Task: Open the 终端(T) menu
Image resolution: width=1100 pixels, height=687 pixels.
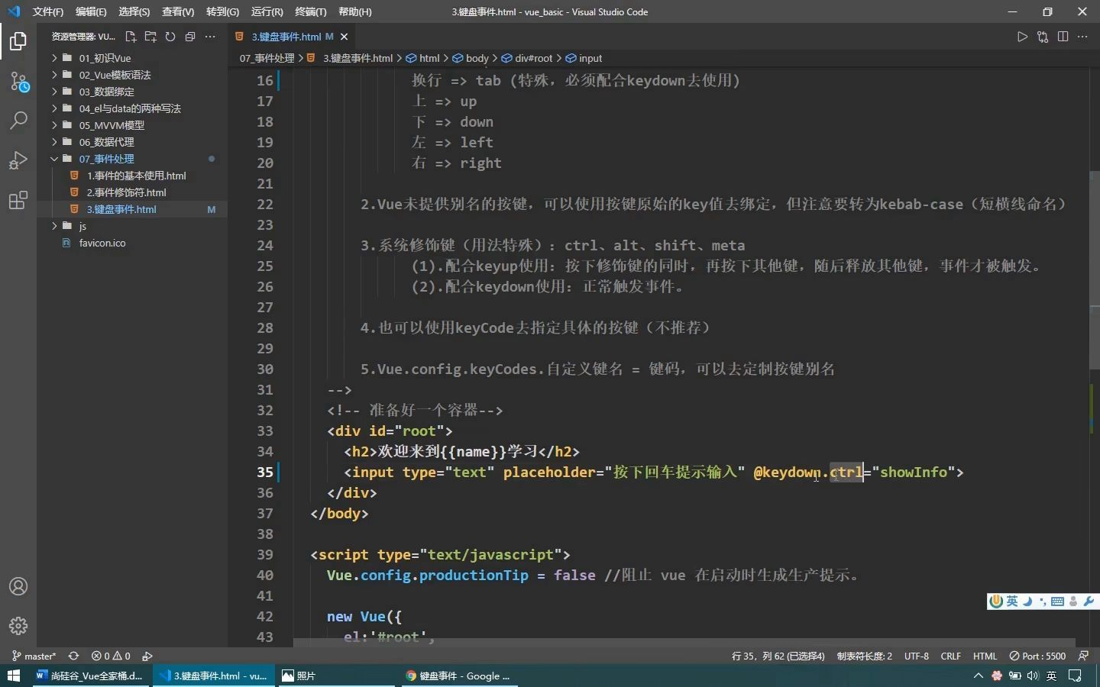Action: [310, 12]
